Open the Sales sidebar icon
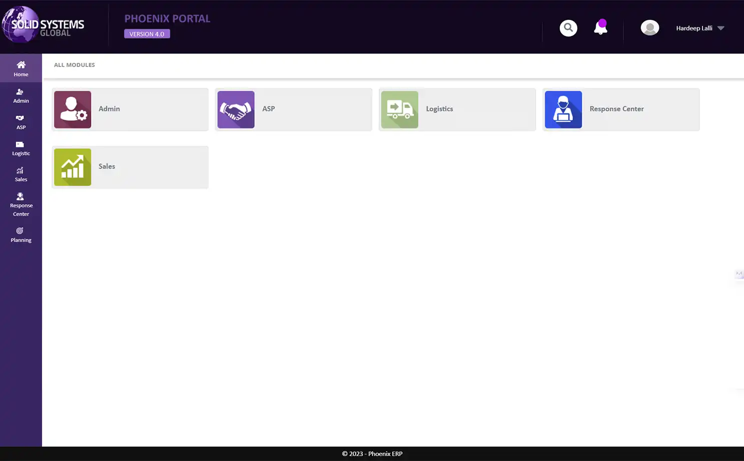 (x=21, y=174)
